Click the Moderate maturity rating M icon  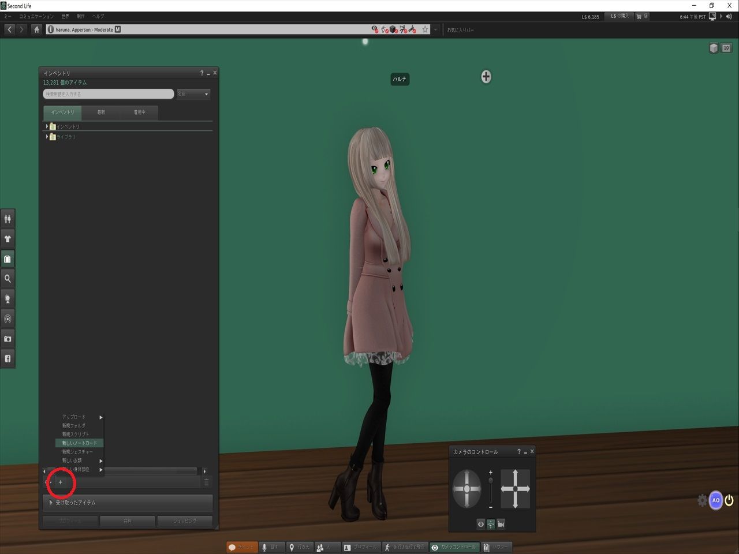pos(118,29)
